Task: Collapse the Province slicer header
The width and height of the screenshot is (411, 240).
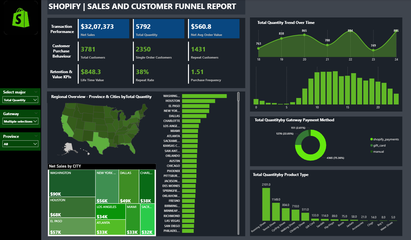Action: tap(37, 136)
